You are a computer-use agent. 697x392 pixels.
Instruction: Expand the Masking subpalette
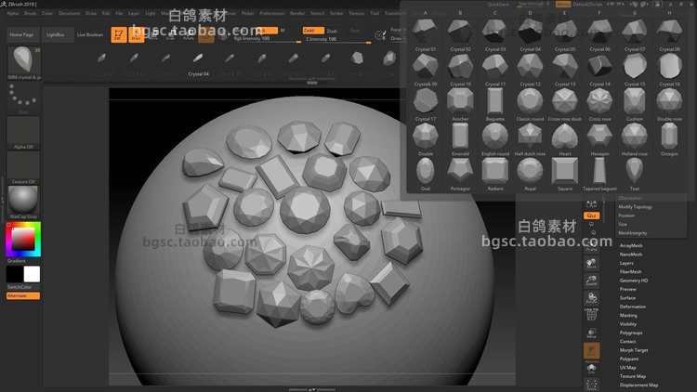pos(628,315)
